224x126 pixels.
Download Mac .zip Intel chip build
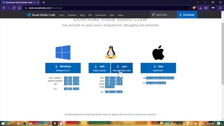pyautogui.click(x=150, y=78)
